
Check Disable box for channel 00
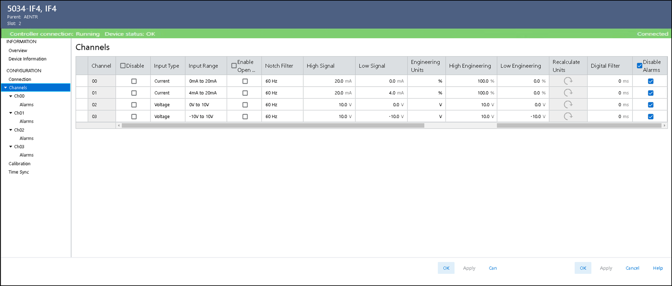click(134, 81)
